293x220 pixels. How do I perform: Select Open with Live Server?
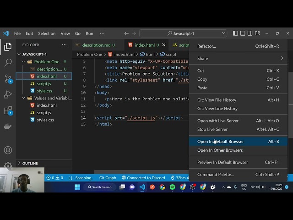coord(238,121)
